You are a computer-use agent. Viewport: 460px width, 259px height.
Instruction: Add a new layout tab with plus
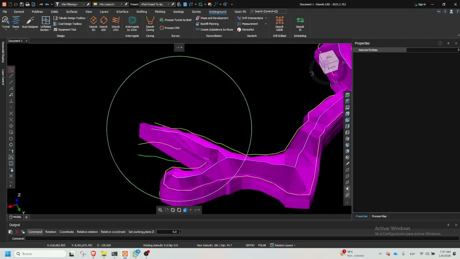click(26, 217)
